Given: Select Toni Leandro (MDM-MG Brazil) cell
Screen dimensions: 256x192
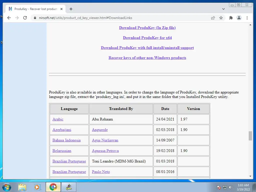Looking at the screenshot, I should click(x=121, y=161).
